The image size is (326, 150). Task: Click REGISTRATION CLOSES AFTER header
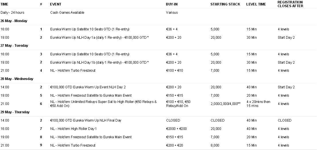[x=290, y=4]
